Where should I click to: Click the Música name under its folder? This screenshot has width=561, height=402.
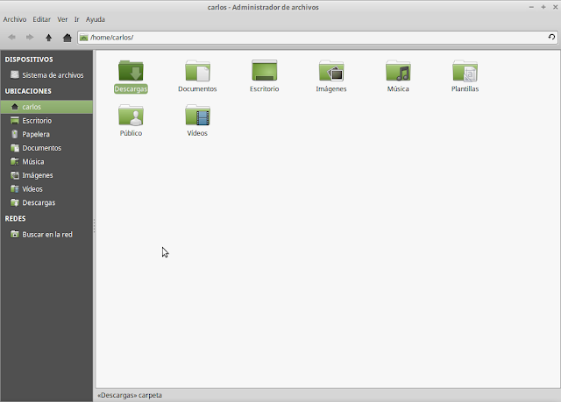click(398, 88)
